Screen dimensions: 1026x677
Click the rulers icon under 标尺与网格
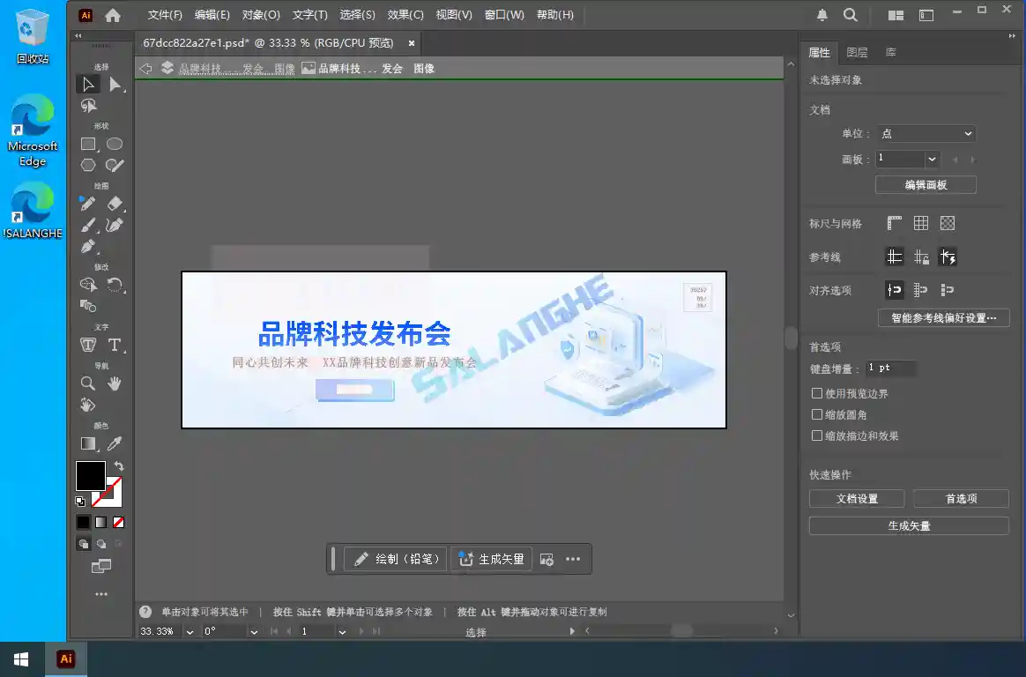click(x=894, y=223)
